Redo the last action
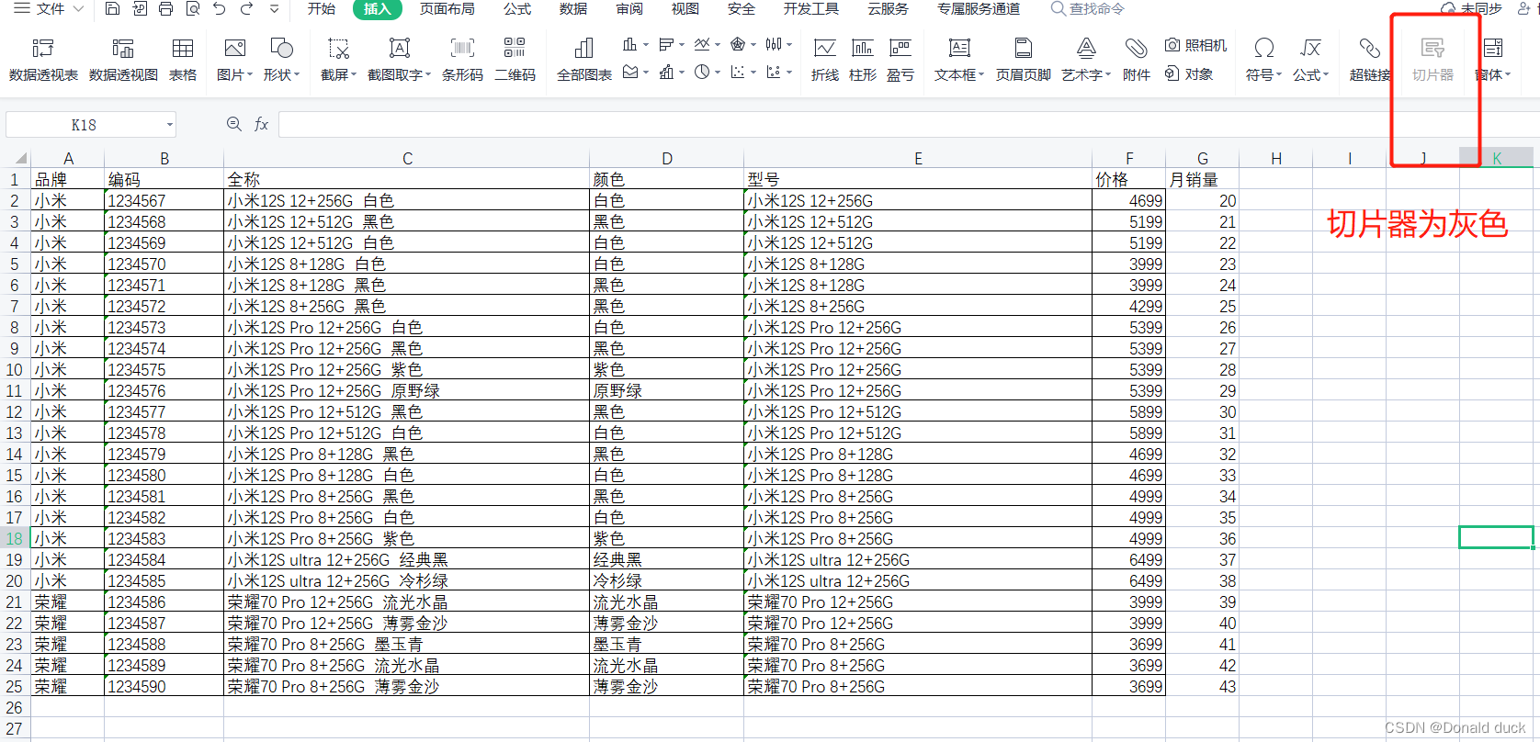 246,9
